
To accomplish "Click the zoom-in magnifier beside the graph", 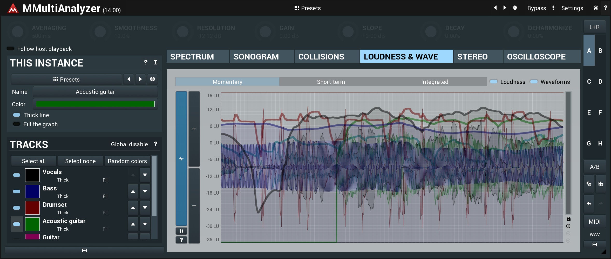I will click(568, 226).
